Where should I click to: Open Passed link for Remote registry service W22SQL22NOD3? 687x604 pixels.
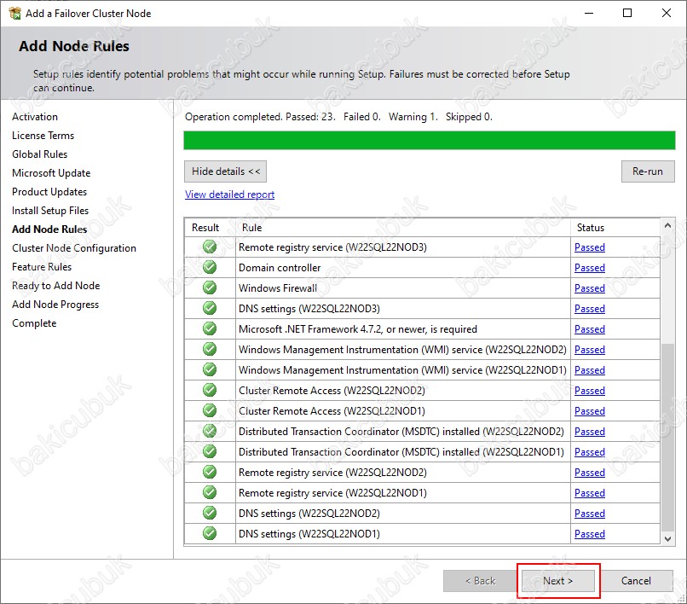click(x=589, y=247)
